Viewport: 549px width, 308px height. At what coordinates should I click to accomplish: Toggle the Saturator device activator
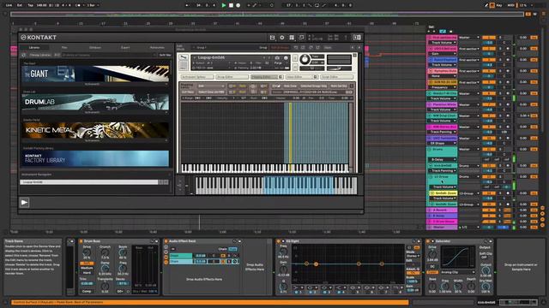428,241
